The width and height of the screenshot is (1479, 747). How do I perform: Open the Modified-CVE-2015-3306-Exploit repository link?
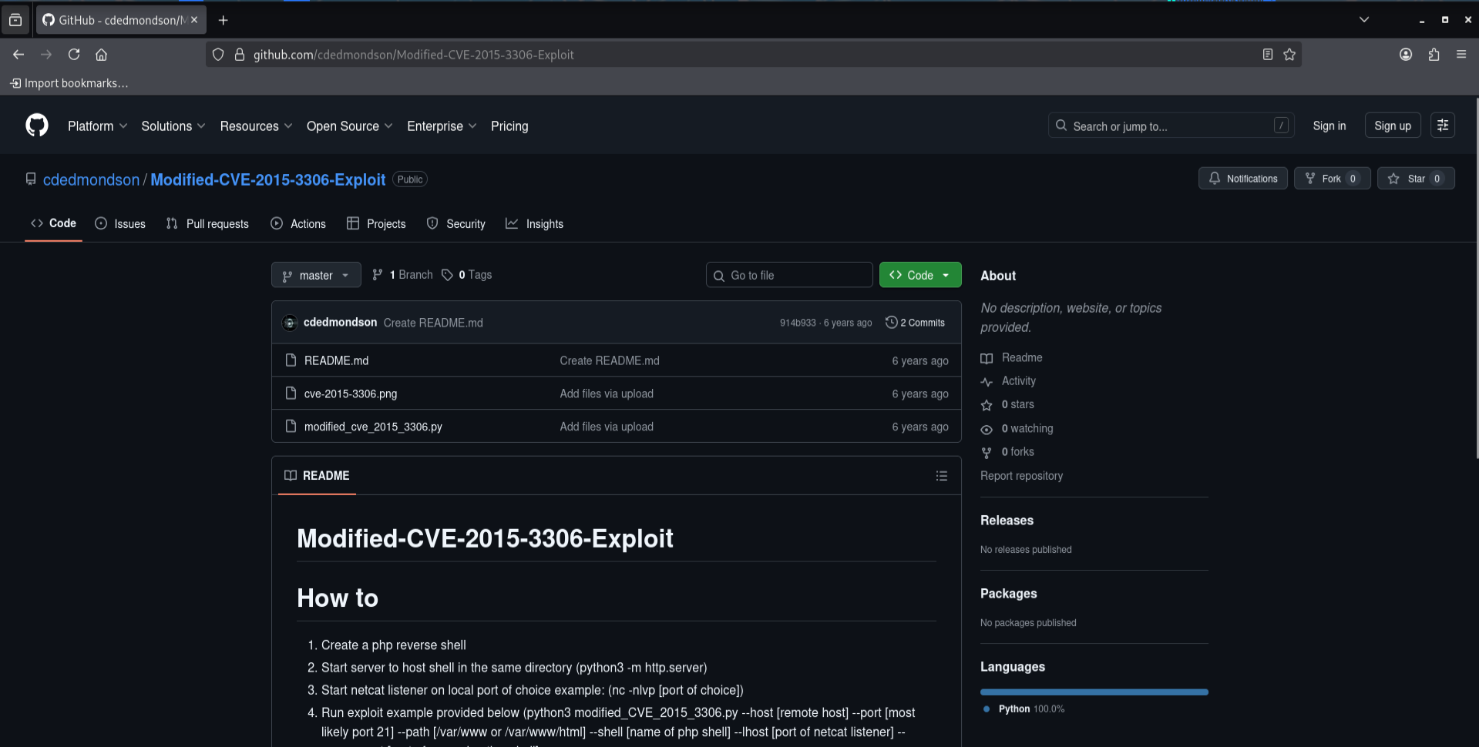pos(267,179)
